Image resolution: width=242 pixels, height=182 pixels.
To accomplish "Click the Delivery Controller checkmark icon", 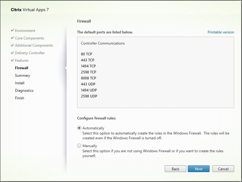I will tap(12, 53).
